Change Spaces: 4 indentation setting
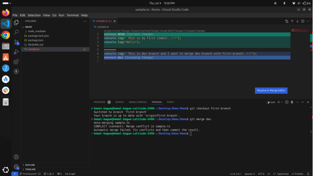The image size is (313, 176). pyautogui.click(x=250, y=174)
